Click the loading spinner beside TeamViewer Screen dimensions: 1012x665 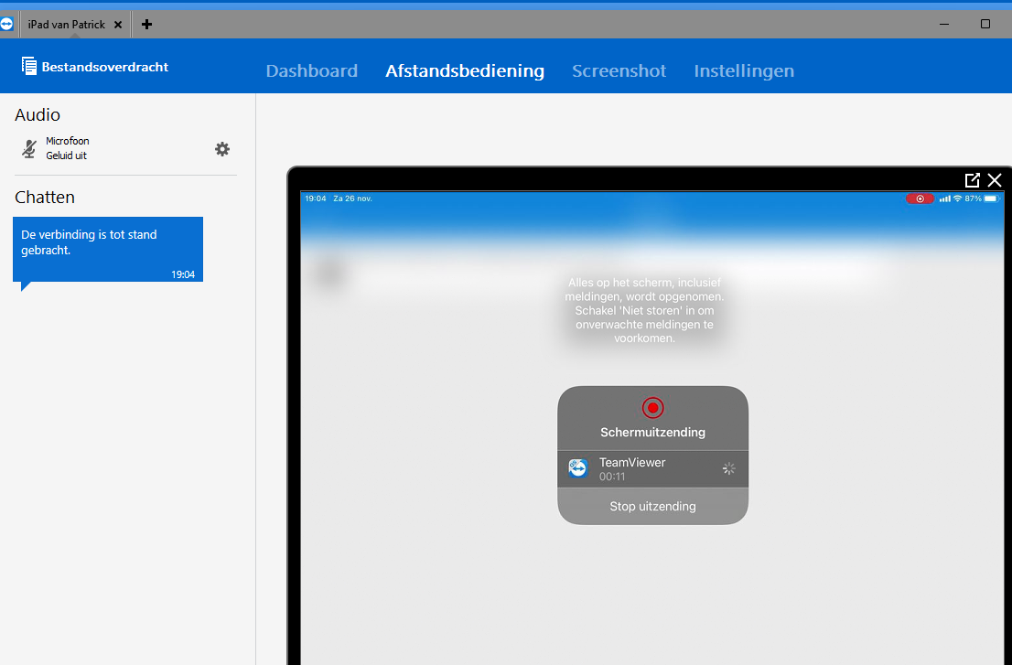[x=728, y=469]
